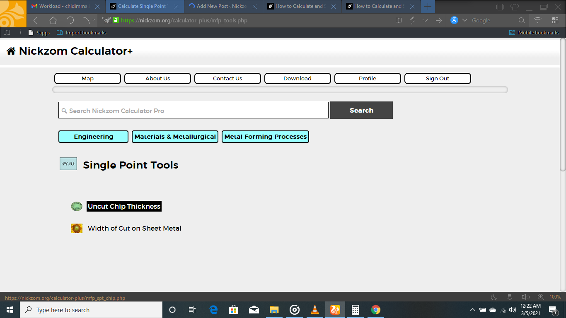The image size is (566, 318).
Task: Toggle night mode moon icon in status bar
Action: [493, 297]
